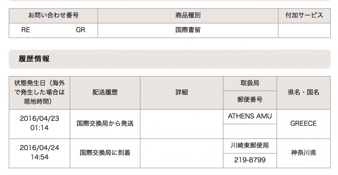Click the 国際交換局に到着 status entry
This screenshot has width=338, height=175.
point(105,153)
